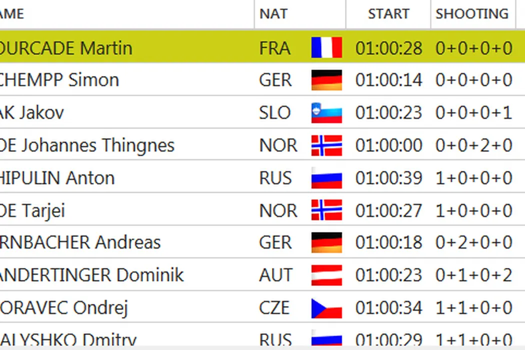Image resolution: width=525 pixels, height=350 pixels.
Task: Open the athlete name ending Simon
Action: point(59,80)
